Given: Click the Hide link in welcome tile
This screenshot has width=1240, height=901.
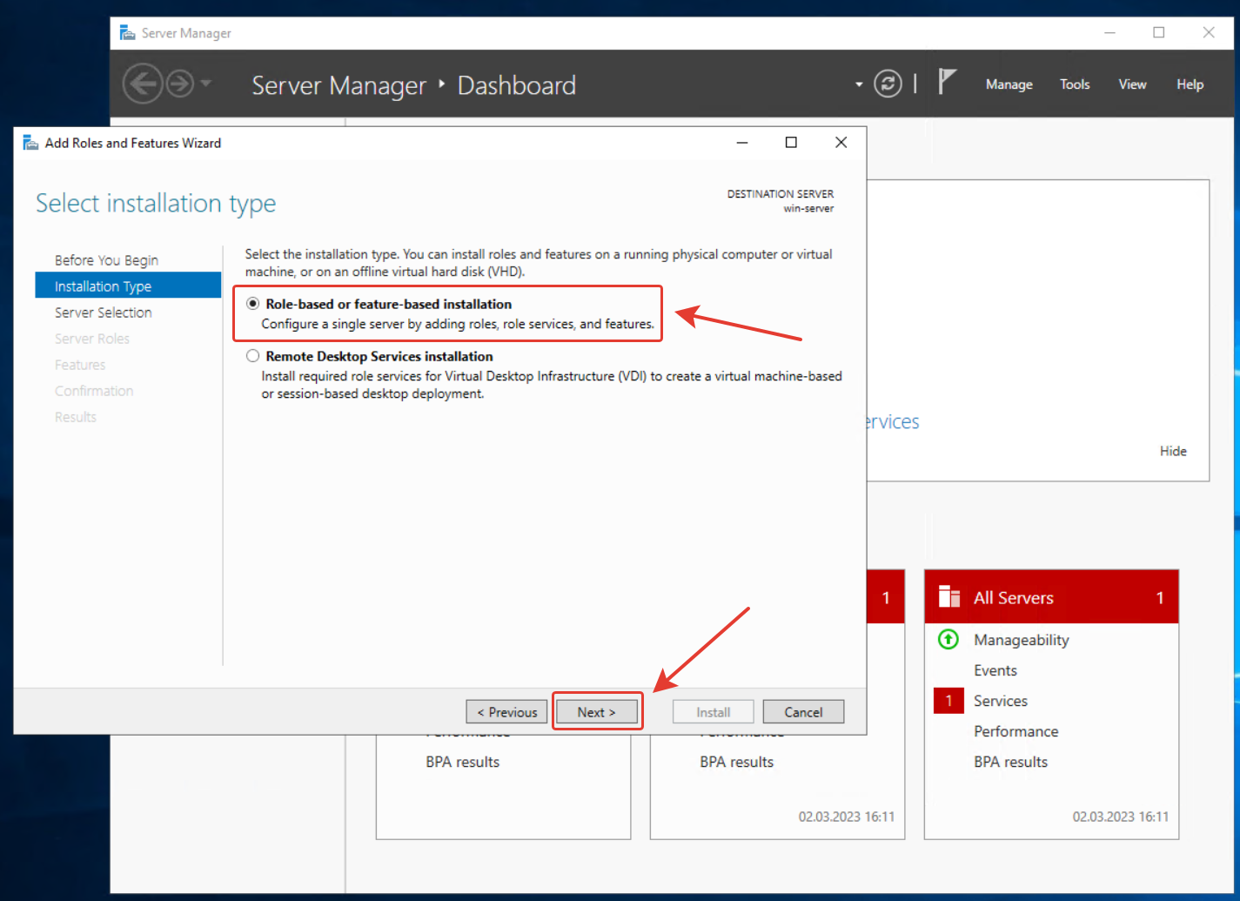Looking at the screenshot, I should tap(1173, 451).
